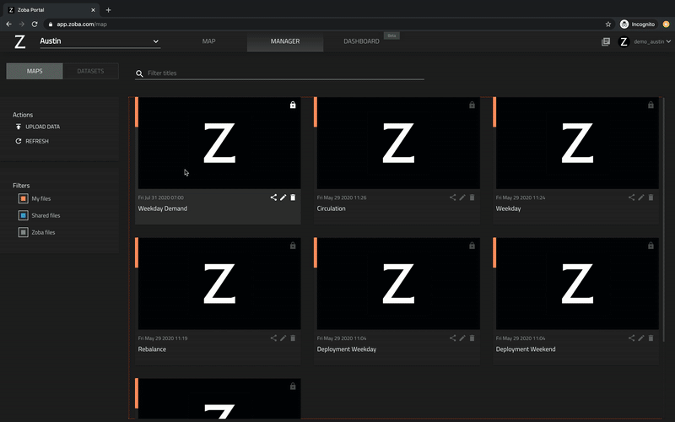
Task: Open the documentation library icon
Action: (x=606, y=41)
